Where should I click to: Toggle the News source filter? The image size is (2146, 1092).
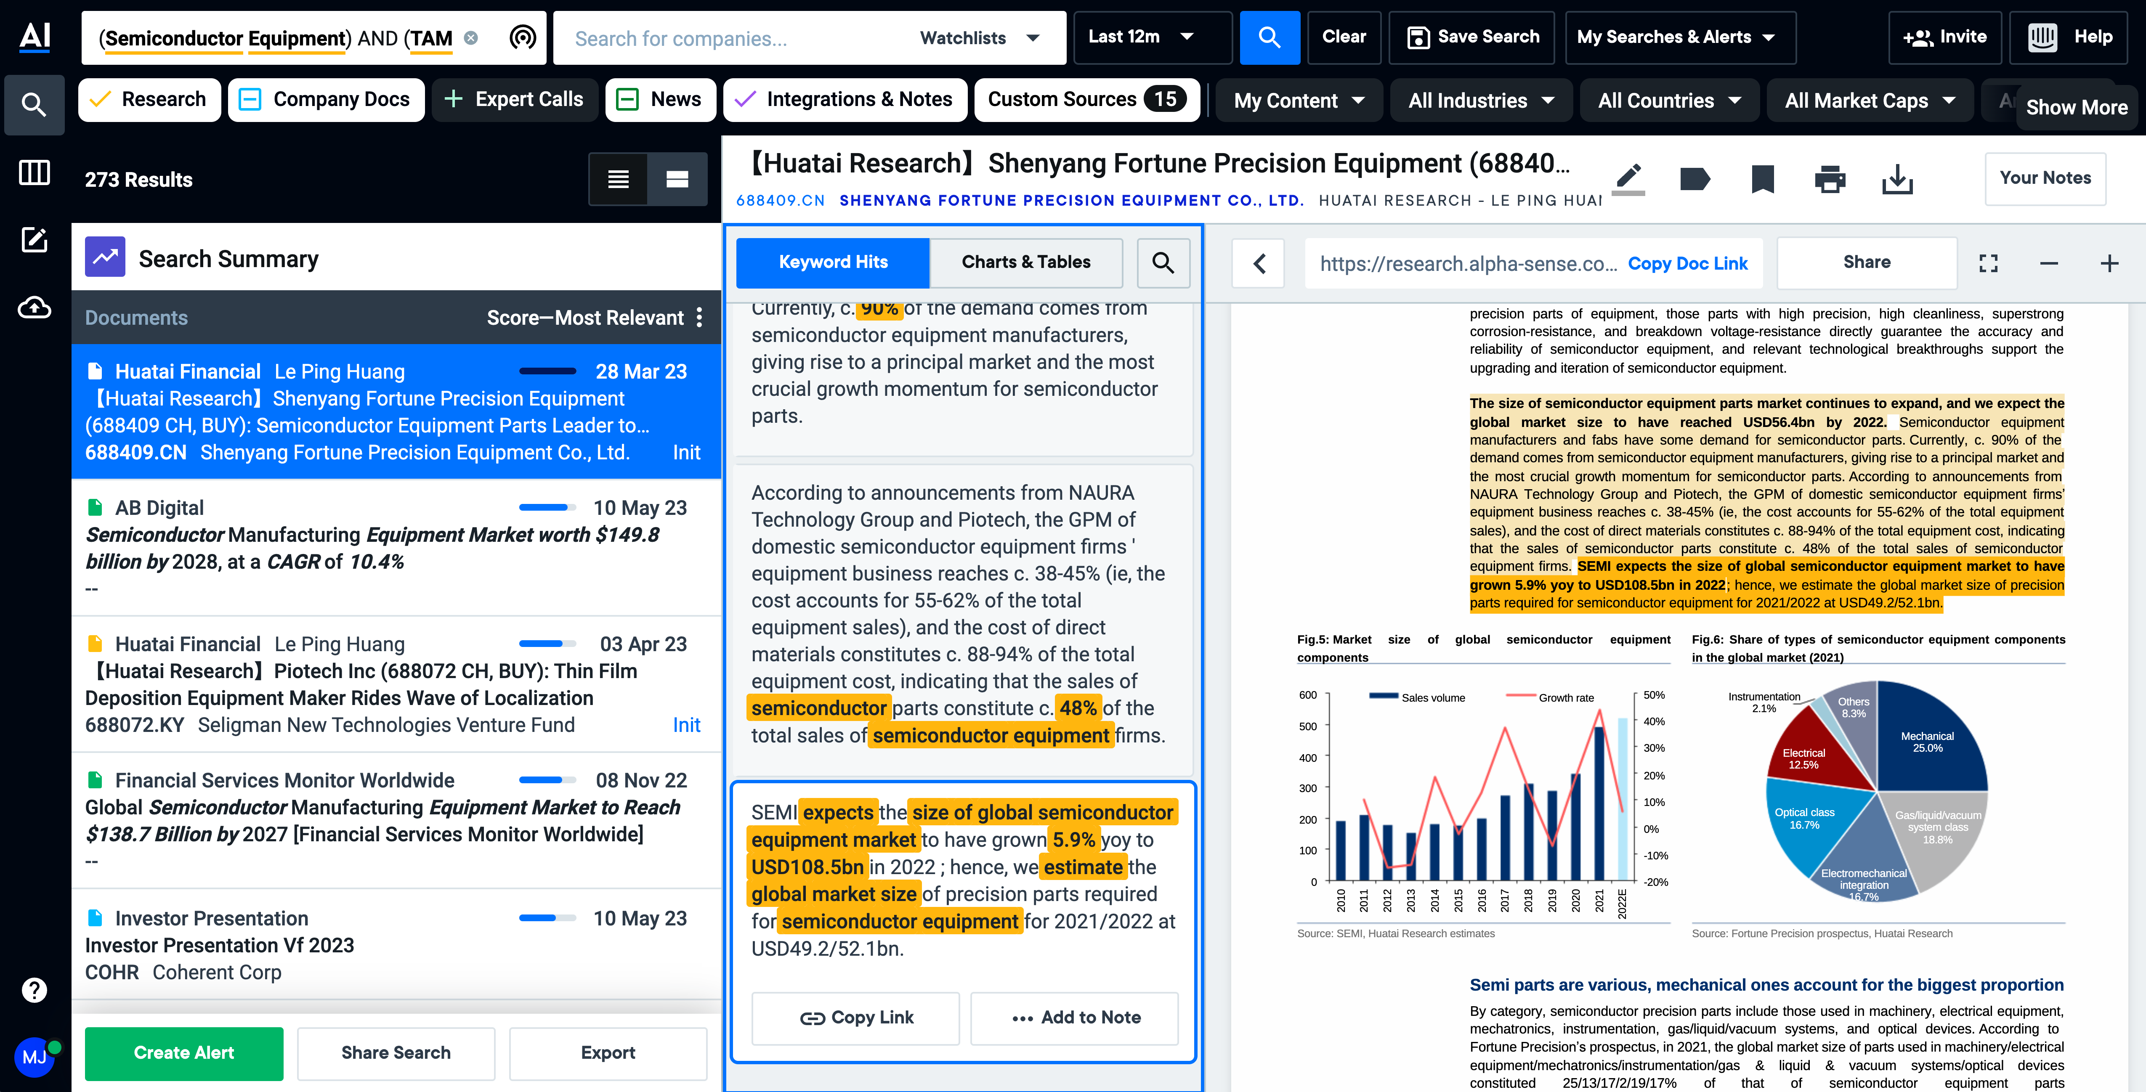coord(661,100)
